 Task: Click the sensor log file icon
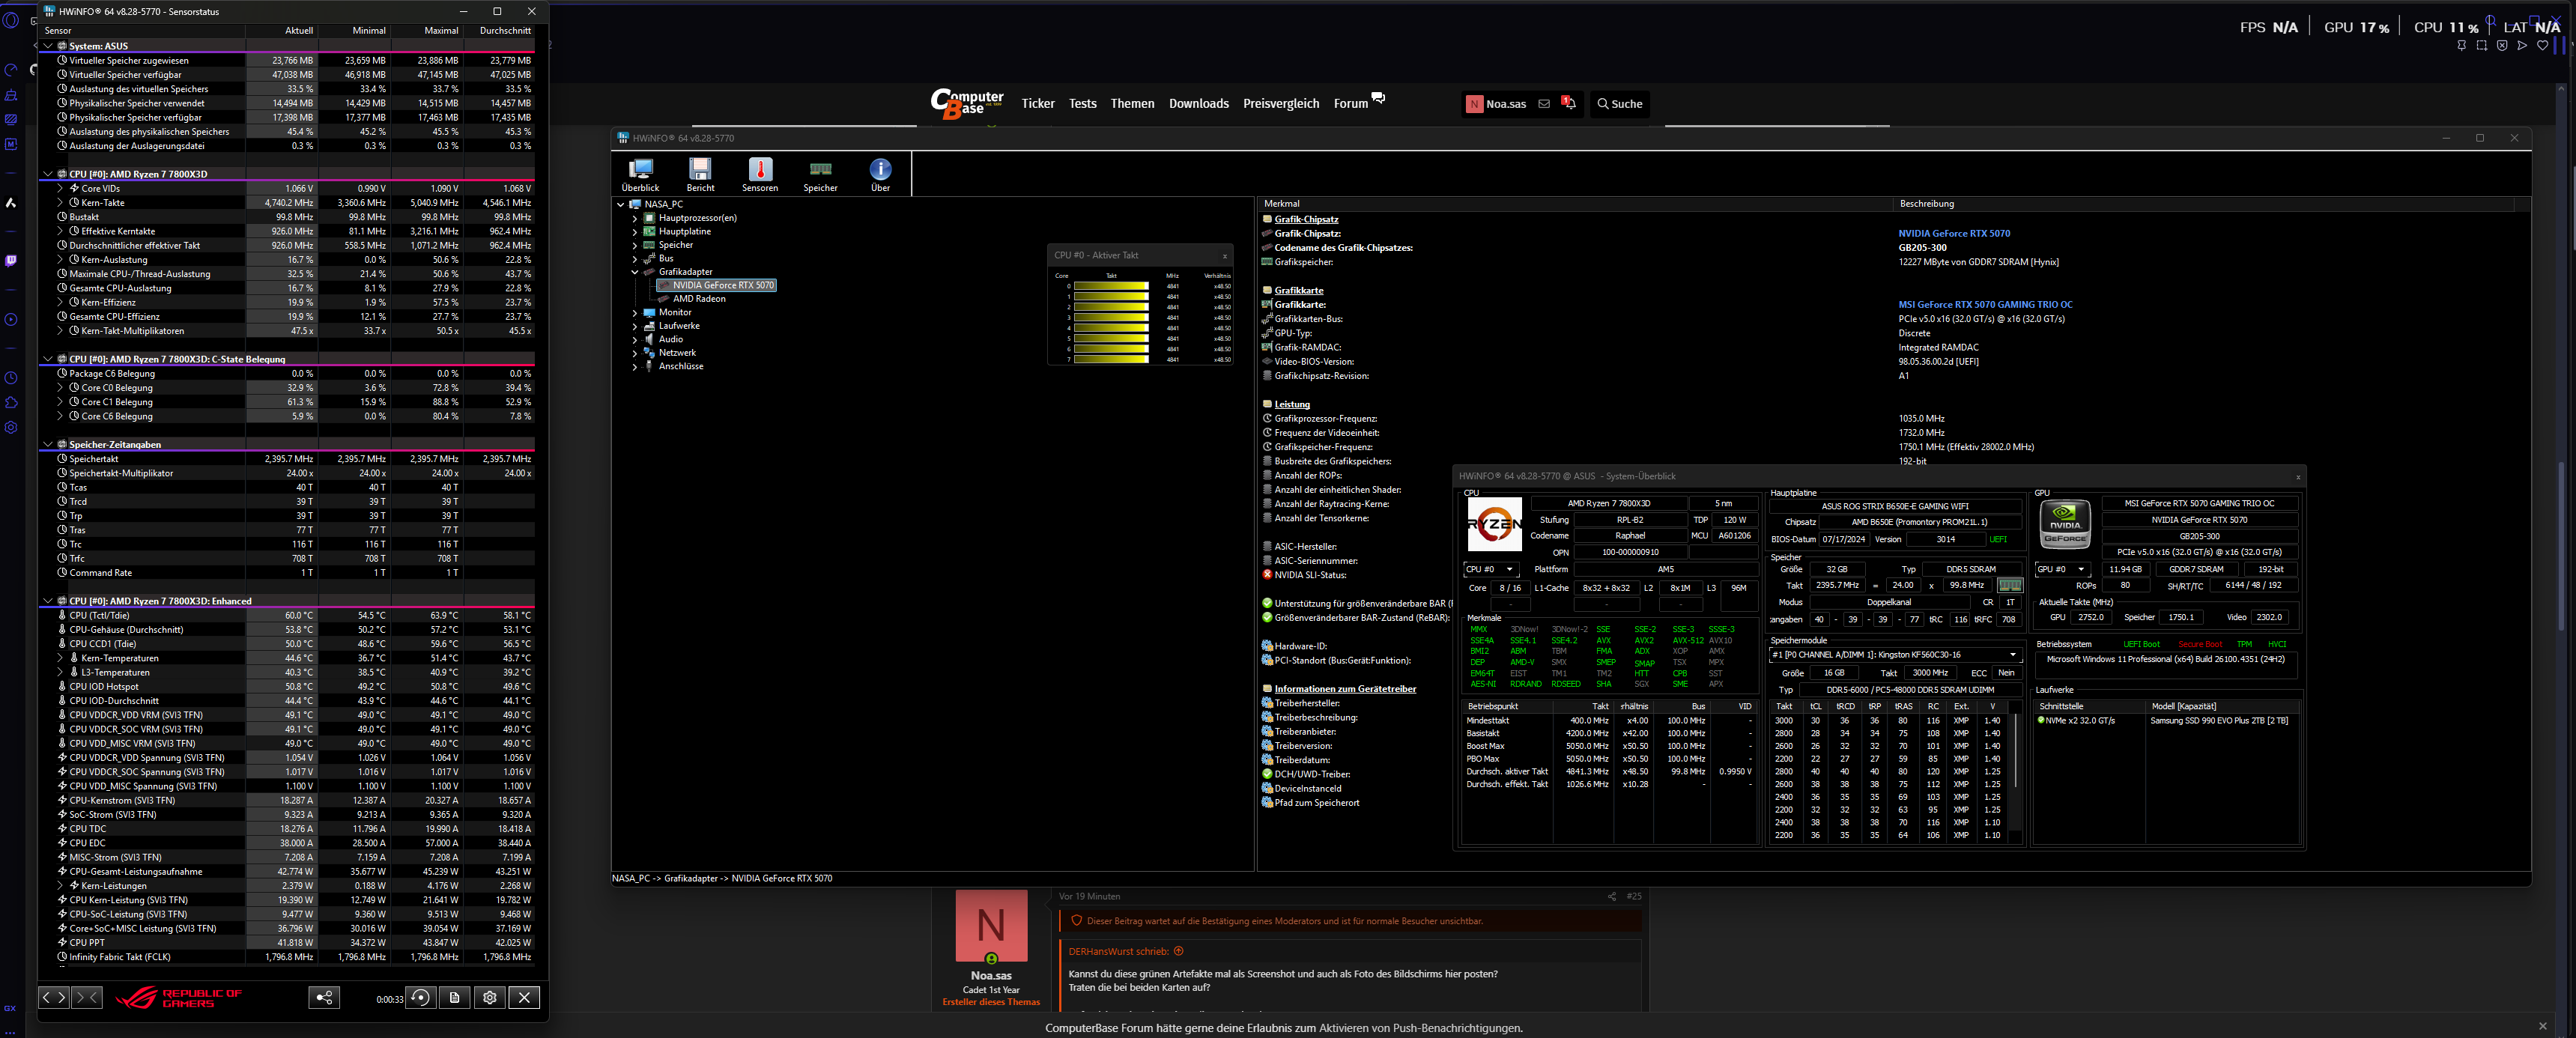tap(455, 997)
